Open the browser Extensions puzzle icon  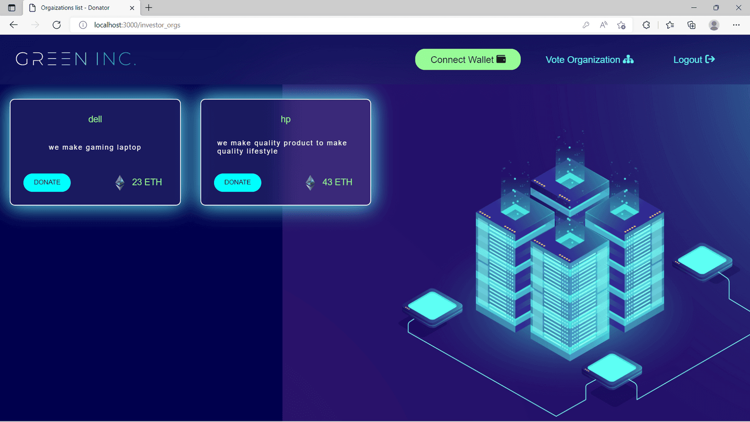646,24
